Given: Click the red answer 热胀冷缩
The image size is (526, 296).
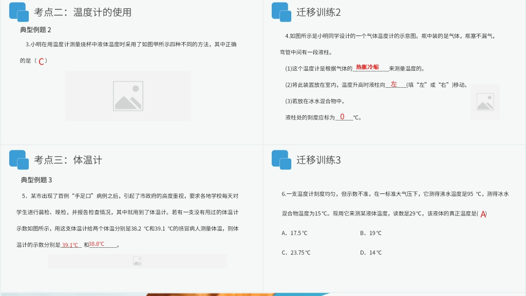Looking at the screenshot, I should click(367, 67).
